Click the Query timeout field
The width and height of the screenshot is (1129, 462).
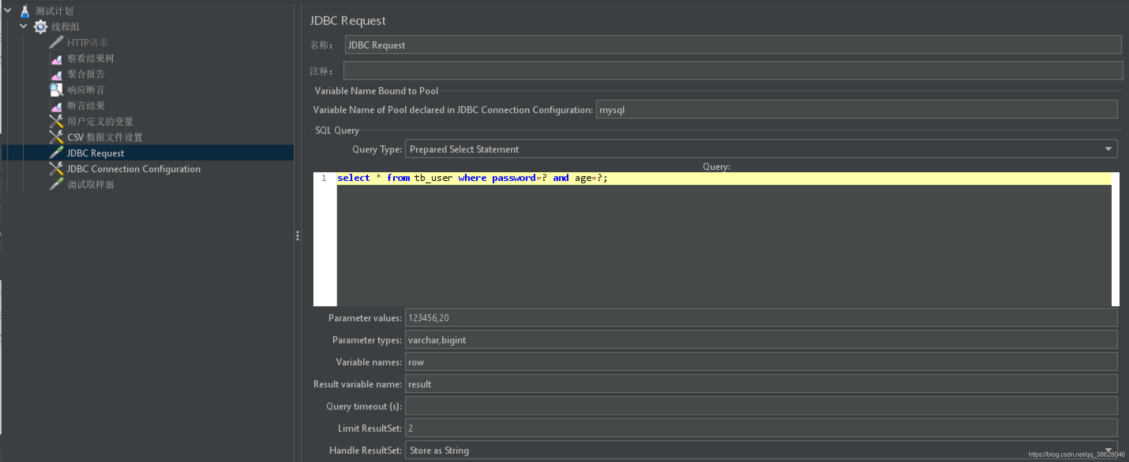pos(761,406)
